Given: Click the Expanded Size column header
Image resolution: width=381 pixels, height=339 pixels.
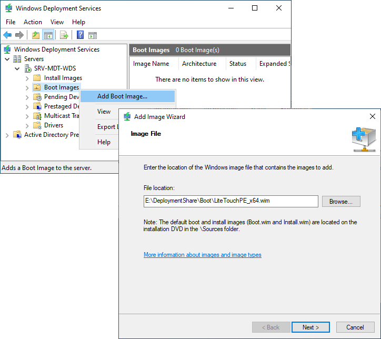Looking at the screenshot, I should (273, 64).
